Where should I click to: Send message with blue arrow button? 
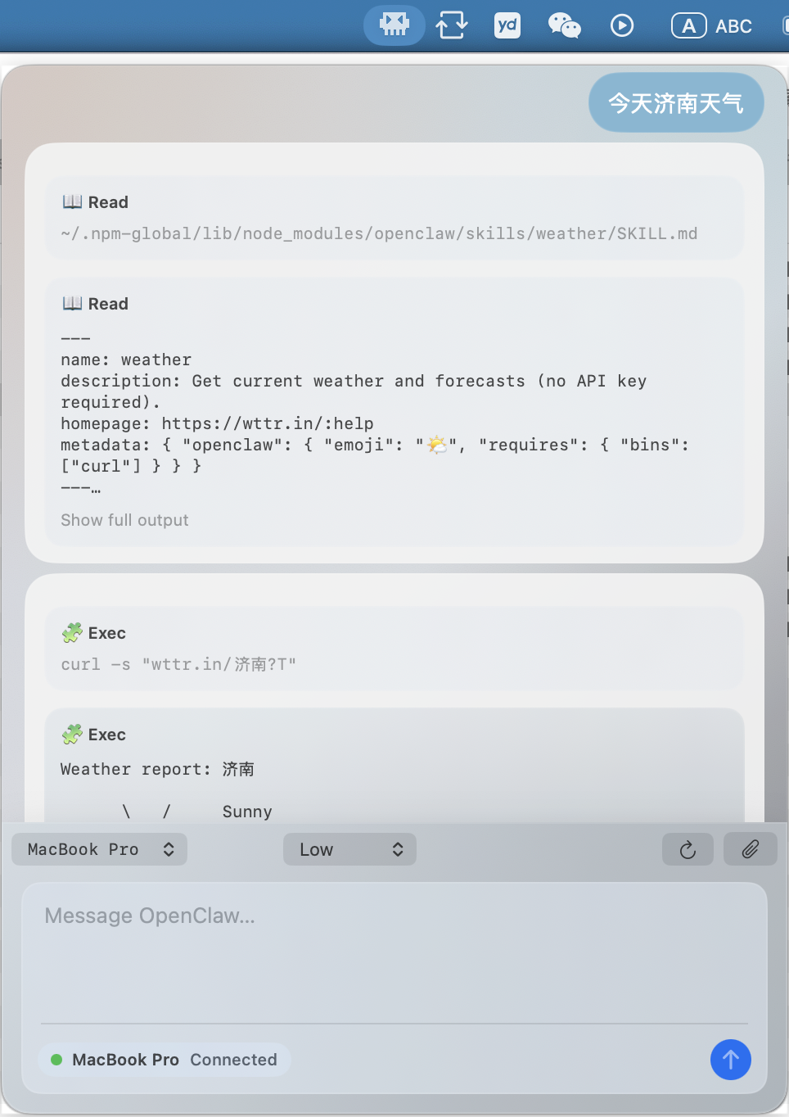tap(730, 1060)
